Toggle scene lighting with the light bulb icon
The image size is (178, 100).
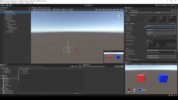(x=104, y=10)
